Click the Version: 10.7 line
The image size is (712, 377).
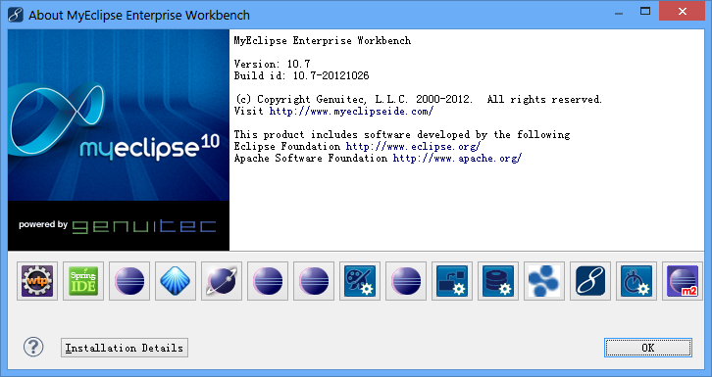click(272, 64)
